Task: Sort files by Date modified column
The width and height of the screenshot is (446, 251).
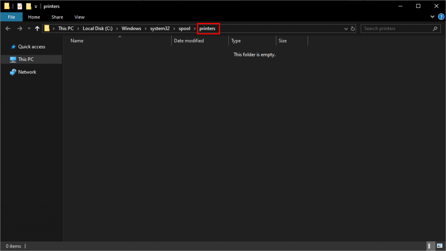Action: [189, 41]
